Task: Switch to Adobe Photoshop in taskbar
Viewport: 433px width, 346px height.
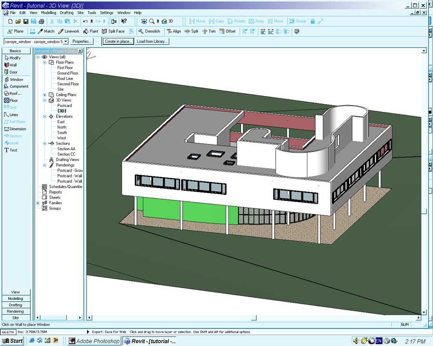Action: [94, 341]
